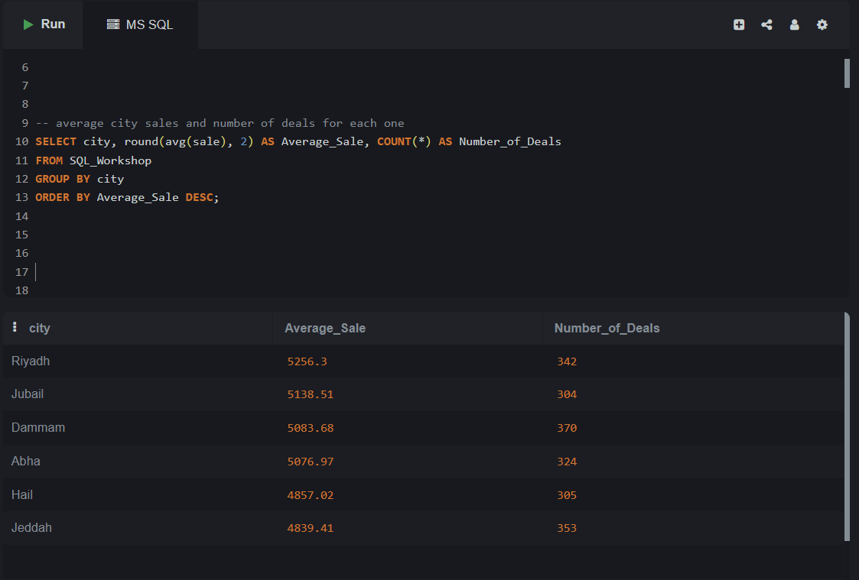Viewport: 859px width, 580px height.
Task: Click deal count 304
Action: [567, 394]
